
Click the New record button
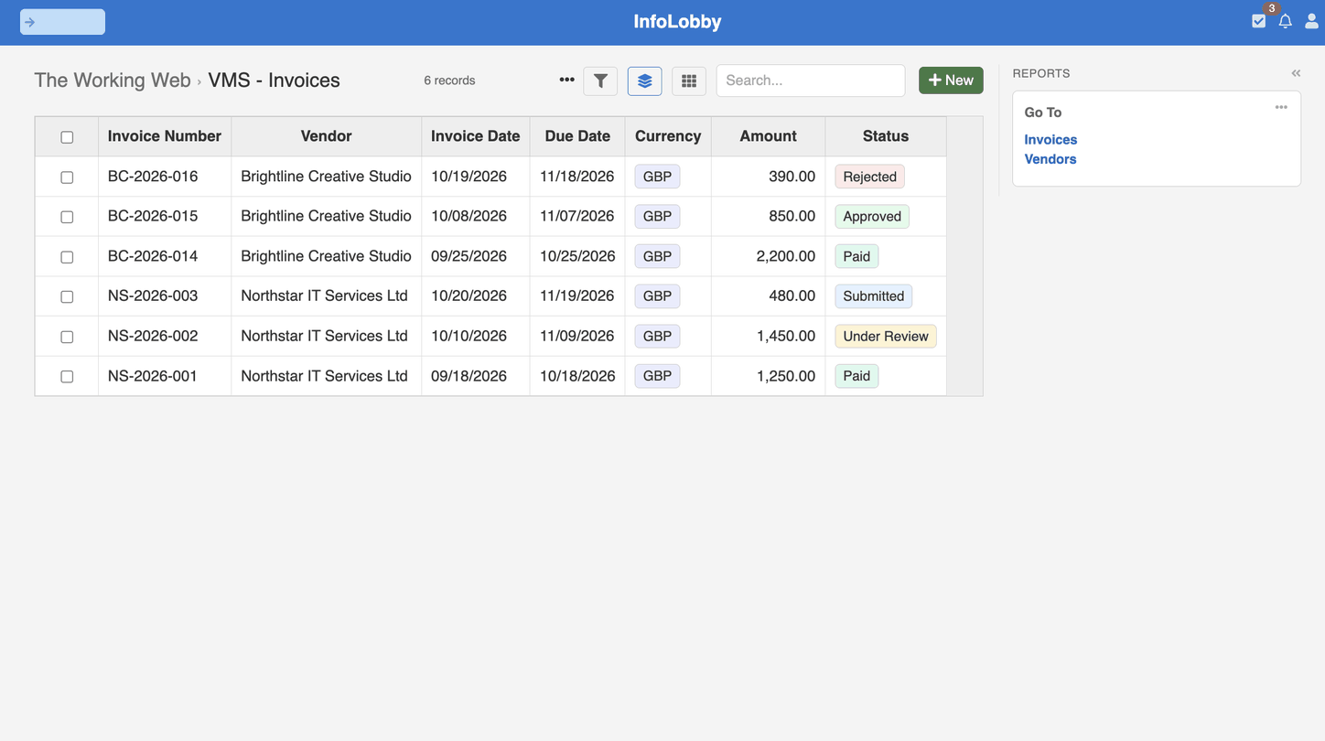point(951,81)
